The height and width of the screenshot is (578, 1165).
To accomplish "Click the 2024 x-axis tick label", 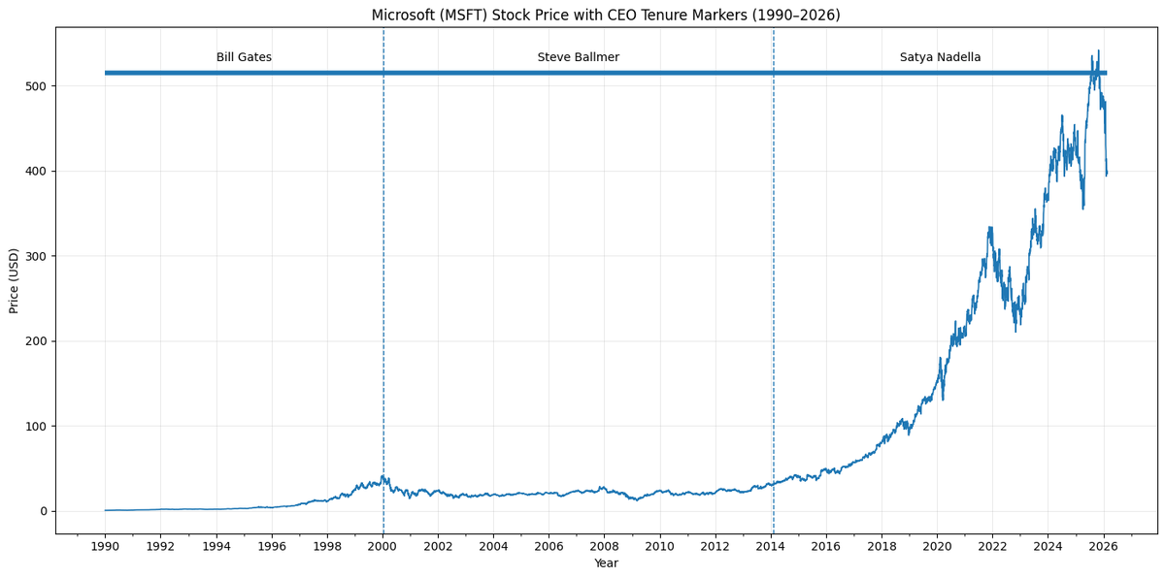I will click(1048, 546).
